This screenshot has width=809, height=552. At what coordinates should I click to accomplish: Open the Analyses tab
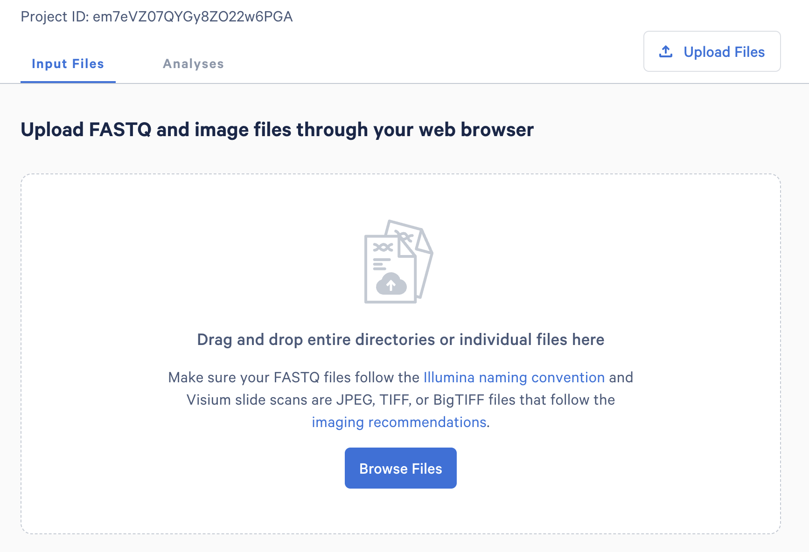coord(193,64)
